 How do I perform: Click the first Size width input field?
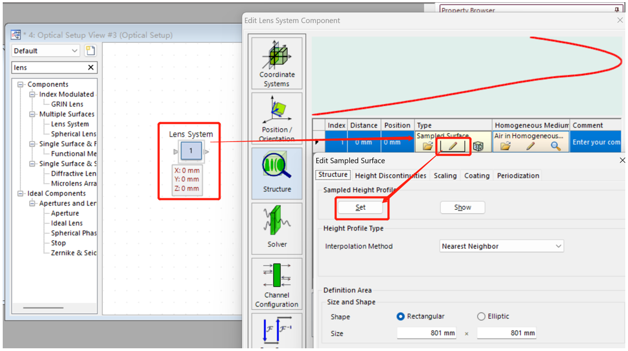pos(426,333)
